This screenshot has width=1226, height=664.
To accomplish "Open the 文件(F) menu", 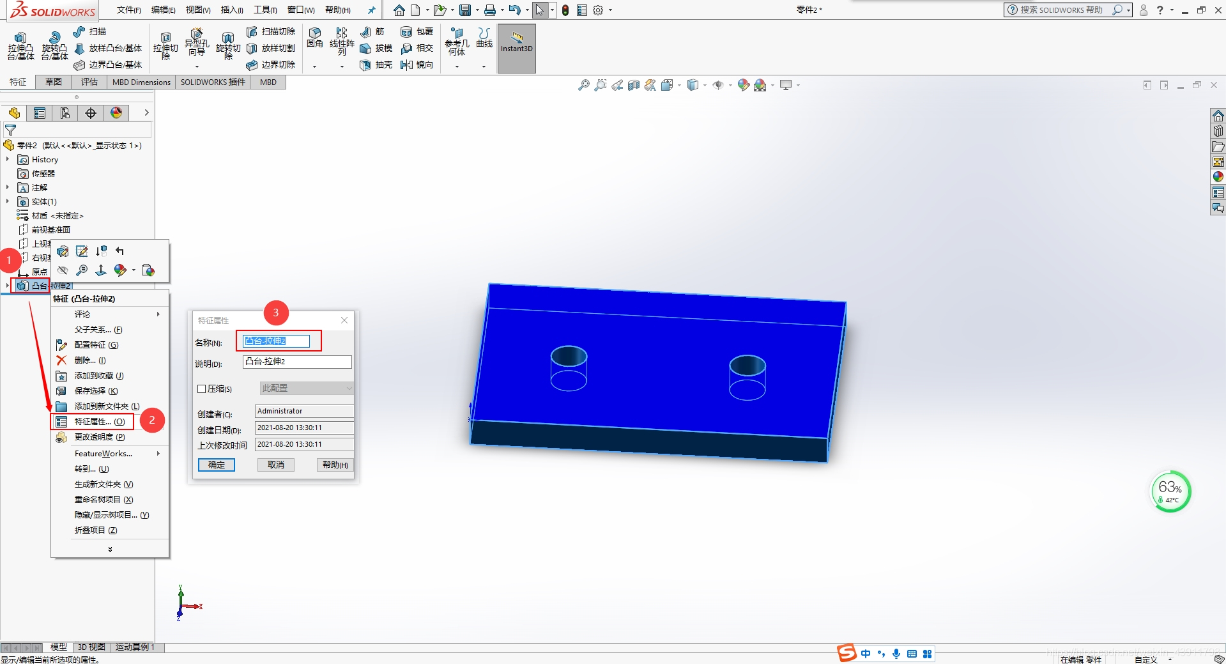I will (128, 10).
